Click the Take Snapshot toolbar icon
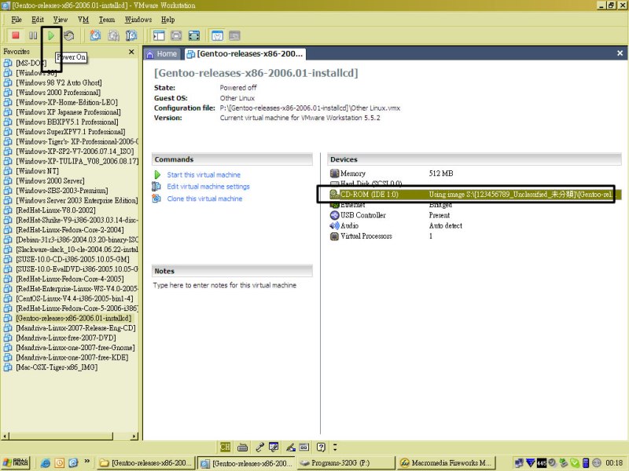Image resolution: width=629 pixels, height=471 pixels. 95,35
